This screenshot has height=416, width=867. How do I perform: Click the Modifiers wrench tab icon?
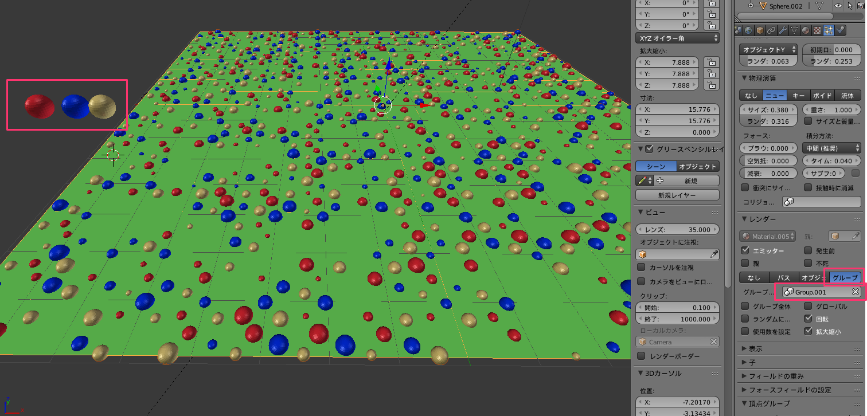coord(783,30)
